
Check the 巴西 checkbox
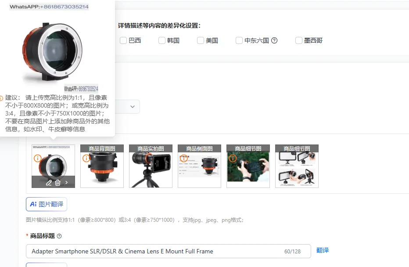(x=123, y=40)
